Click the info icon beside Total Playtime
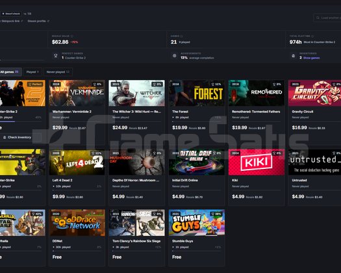This screenshot has height=273, width=341. click(312, 36)
